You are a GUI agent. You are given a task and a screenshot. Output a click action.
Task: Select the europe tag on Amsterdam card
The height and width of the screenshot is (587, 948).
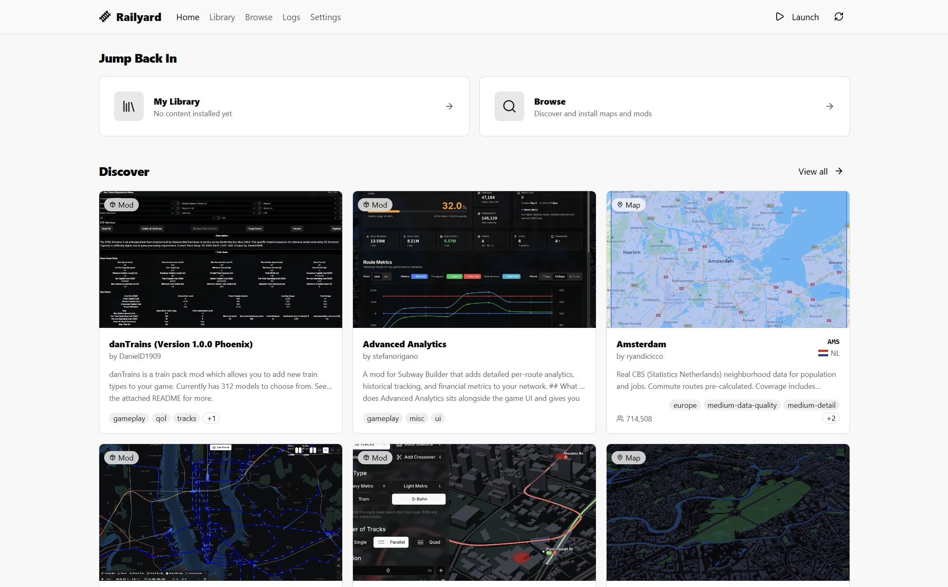coord(685,405)
